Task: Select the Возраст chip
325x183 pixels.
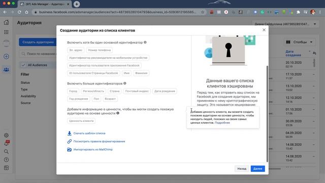Action: [110, 99]
